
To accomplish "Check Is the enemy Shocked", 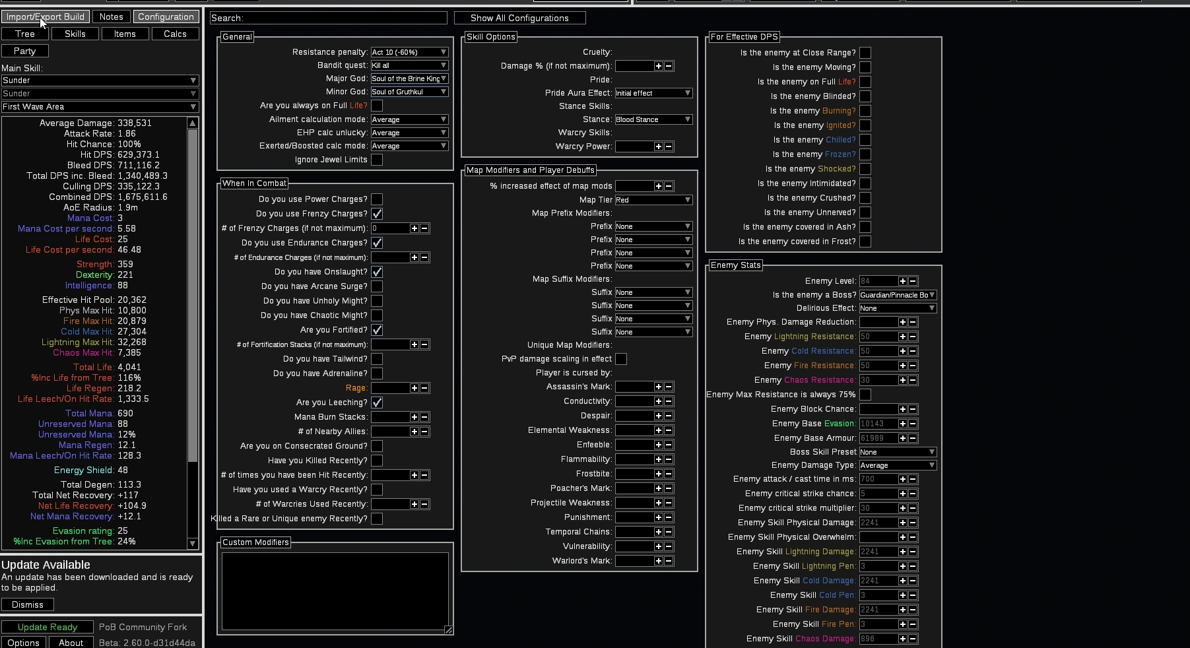I will (865, 169).
